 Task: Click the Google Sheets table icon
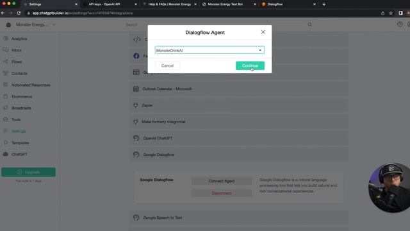click(x=136, y=73)
